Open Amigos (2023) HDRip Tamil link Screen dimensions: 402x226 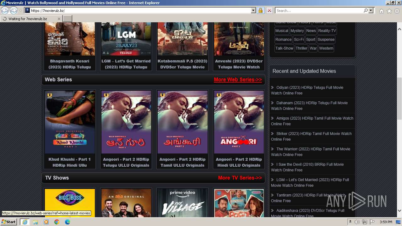tap(312, 121)
